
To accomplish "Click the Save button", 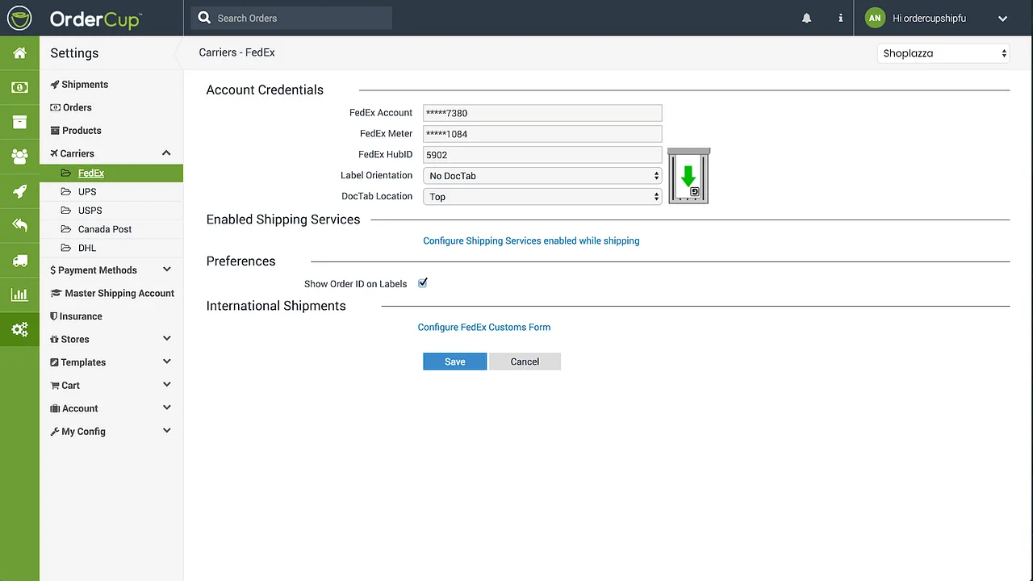I will tap(454, 362).
